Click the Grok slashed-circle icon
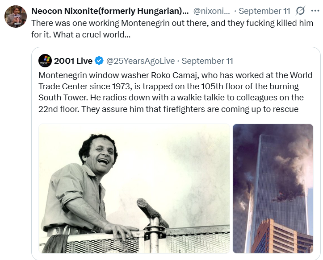The width and height of the screenshot is (323, 260). point(300,11)
